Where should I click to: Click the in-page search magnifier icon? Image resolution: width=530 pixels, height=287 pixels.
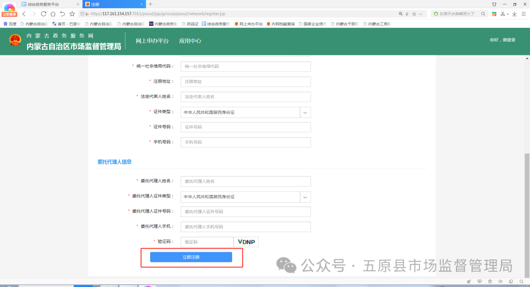pos(521,281)
